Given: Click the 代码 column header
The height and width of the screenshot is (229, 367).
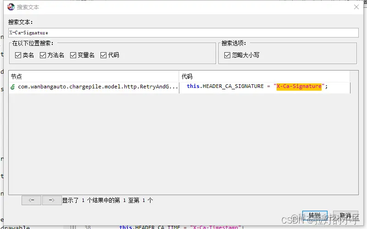Looking at the screenshot, I should [x=265, y=76].
